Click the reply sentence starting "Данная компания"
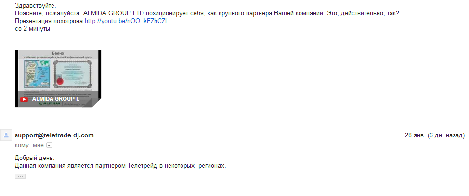The height and width of the screenshot is (196, 469). (x=120, y=166)
